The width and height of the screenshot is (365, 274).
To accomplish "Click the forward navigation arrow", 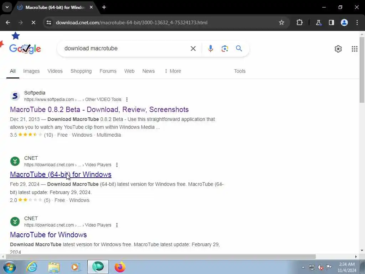I will pos(21,22).
